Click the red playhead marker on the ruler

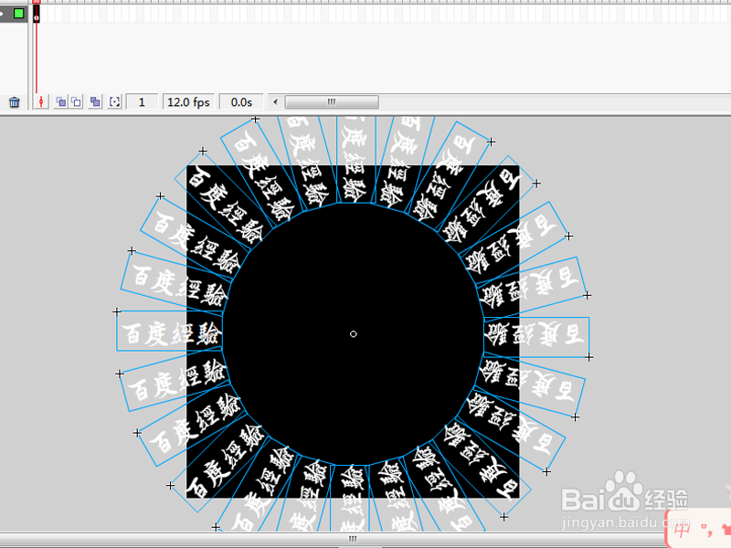point(37,2)
